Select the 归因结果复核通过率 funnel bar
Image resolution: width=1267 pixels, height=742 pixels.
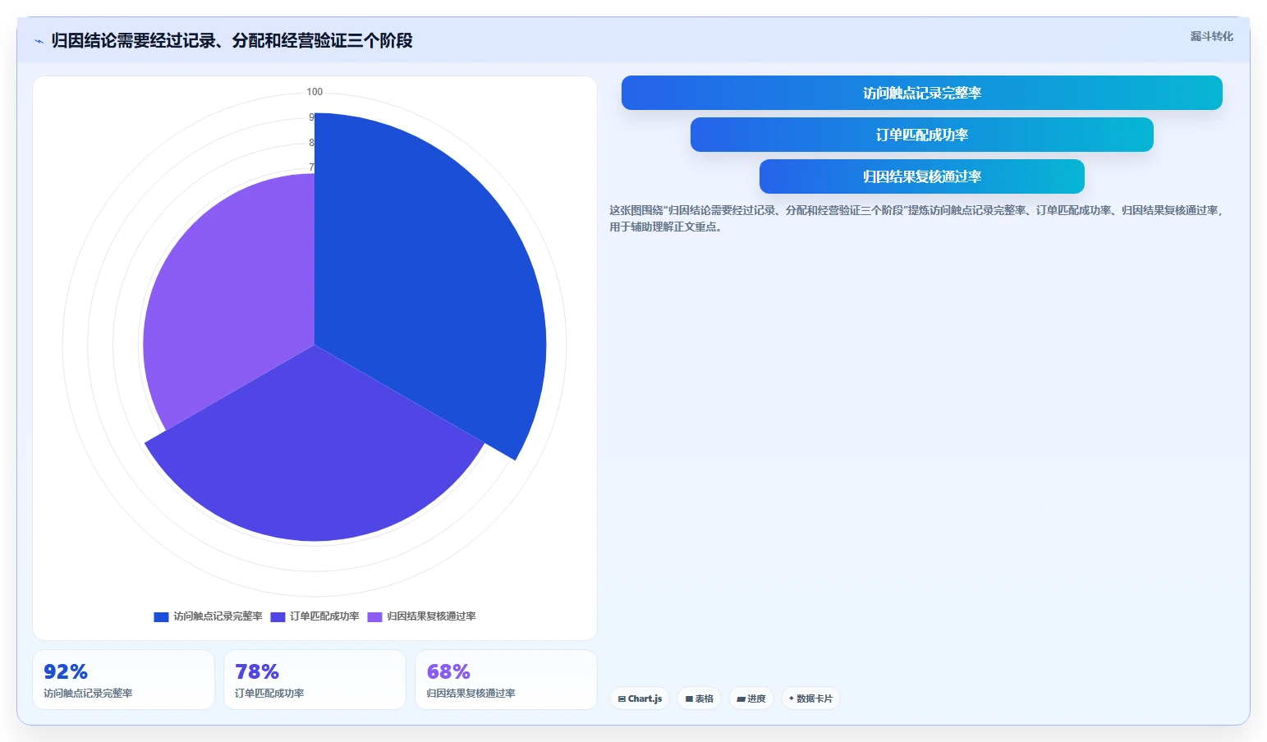pyautogui.click(x=921, y=176)
